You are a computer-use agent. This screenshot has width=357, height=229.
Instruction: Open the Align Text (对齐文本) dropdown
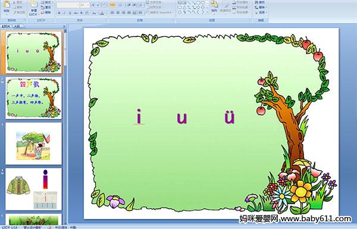coord(155,7)
